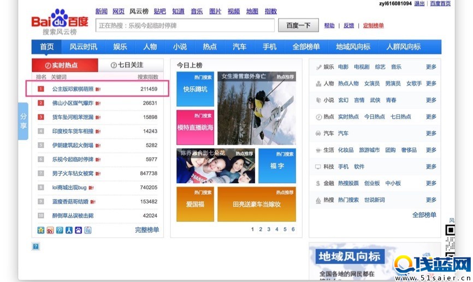Image resolution: width=473 pixels, height=282 pixels.
Task: Click the search input field
Action: click(185, 26)
